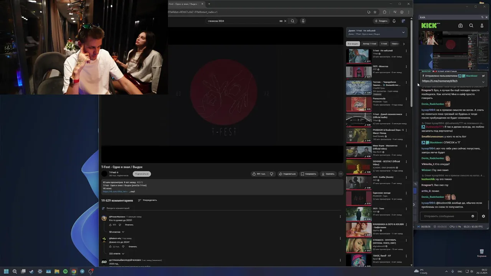Click 'Подписаться' subscribe button
Screen dimensions: 491x276
pos(142,174)
